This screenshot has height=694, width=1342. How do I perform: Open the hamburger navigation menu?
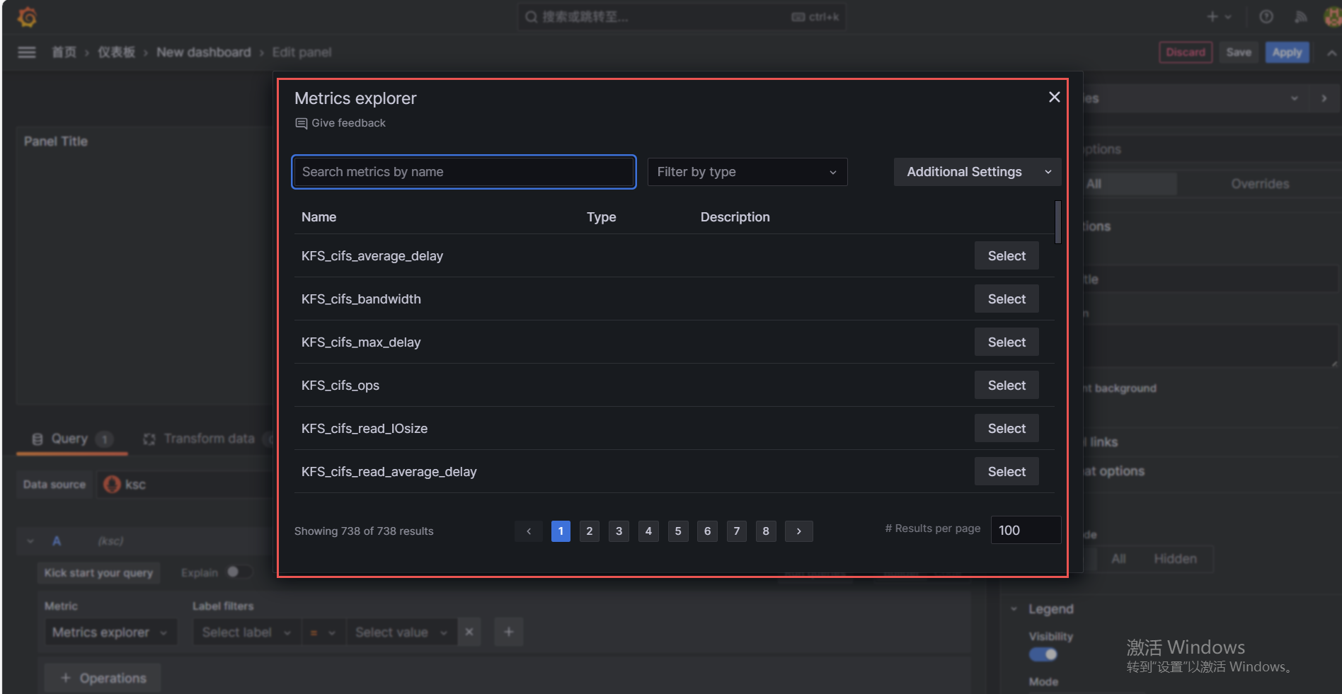coord(27,52)
